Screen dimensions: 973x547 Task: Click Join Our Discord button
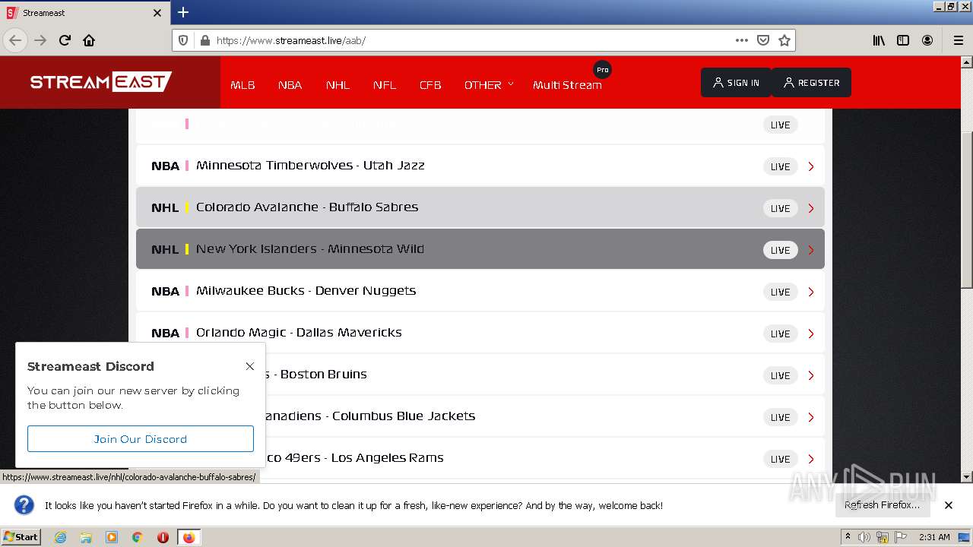(141, 439)
